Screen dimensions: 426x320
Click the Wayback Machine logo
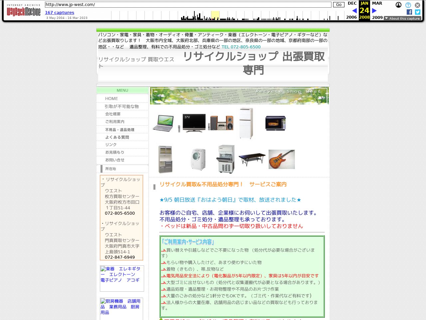(23, 10)
